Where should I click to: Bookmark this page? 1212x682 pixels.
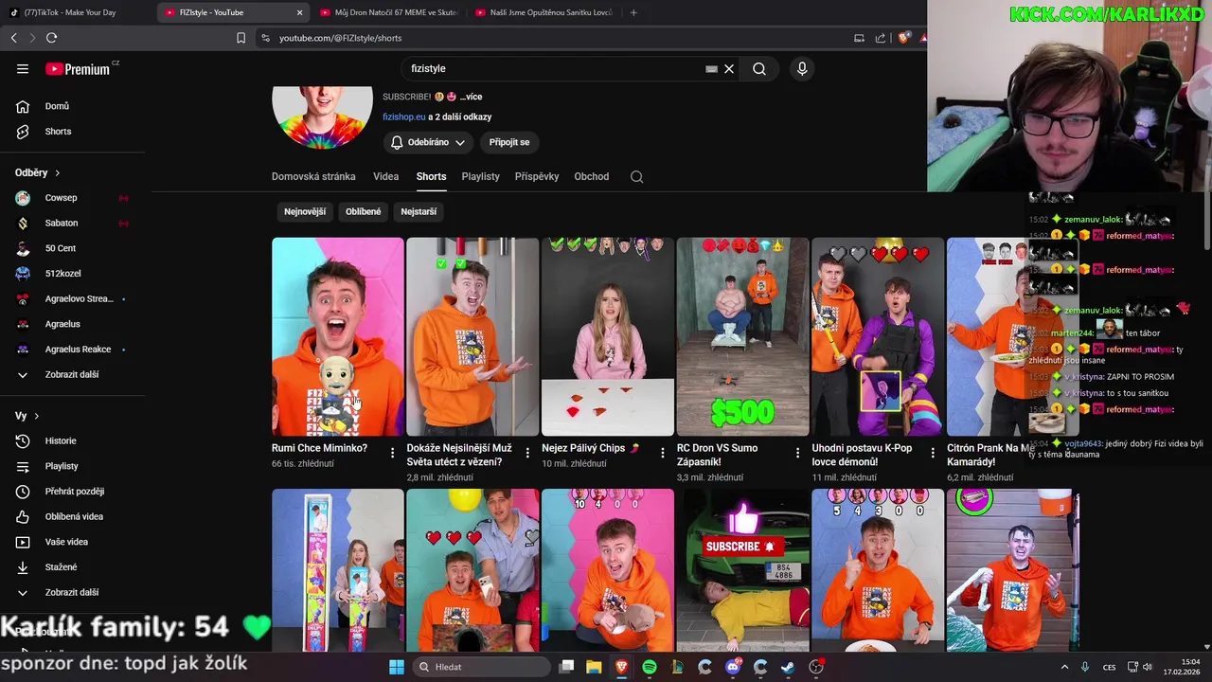click(241, 38)
